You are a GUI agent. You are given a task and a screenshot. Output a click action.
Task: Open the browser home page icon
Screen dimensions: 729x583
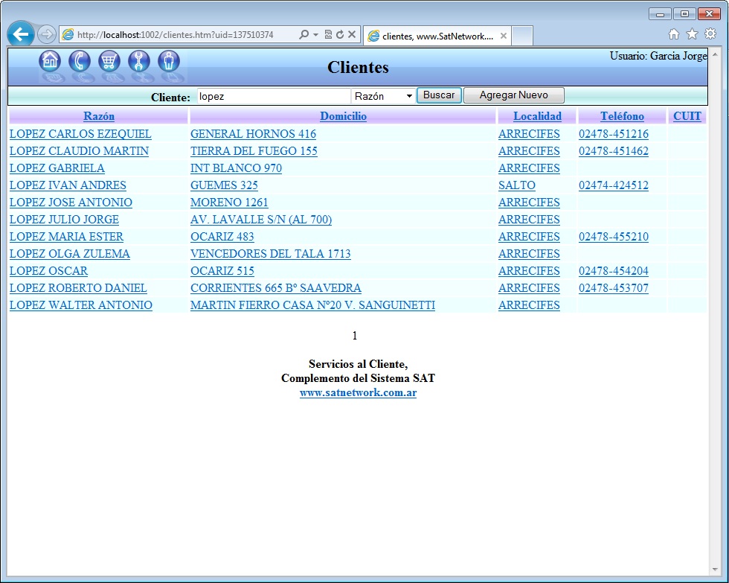tap(674, 34)
